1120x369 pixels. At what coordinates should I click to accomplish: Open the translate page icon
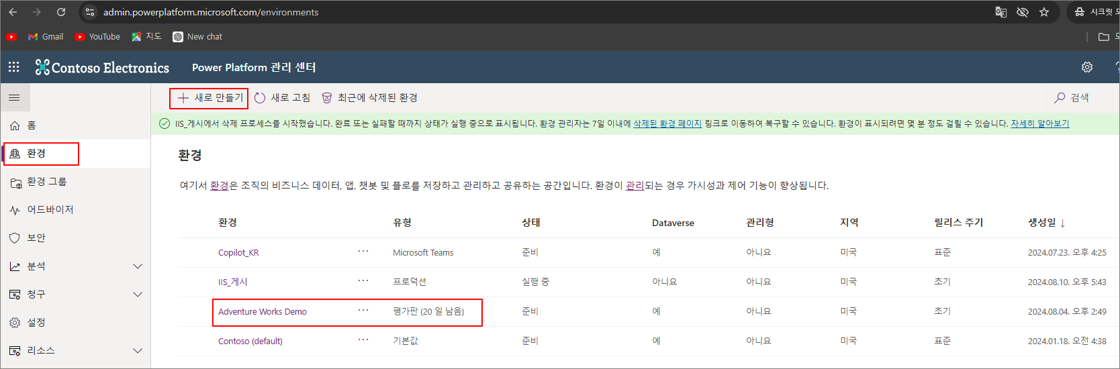point(1001,12)
